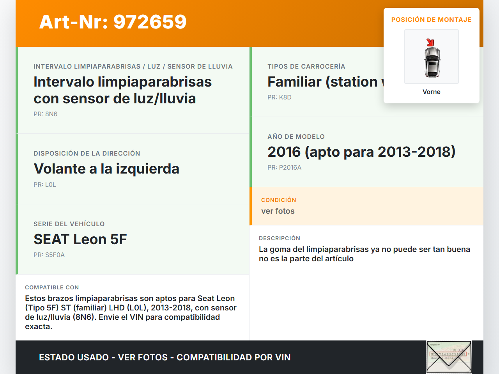Viewport: 499px width, 374px height.
Task: Click the car mounting position diagram
Action: [432, 57]
